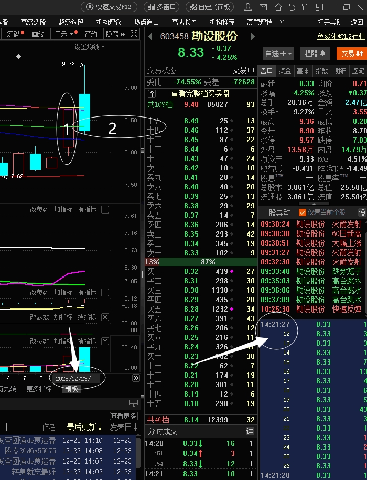Close the indicator panel with 30.00 scale
This screenshot has height=480, width=367.
pos(105,317)
